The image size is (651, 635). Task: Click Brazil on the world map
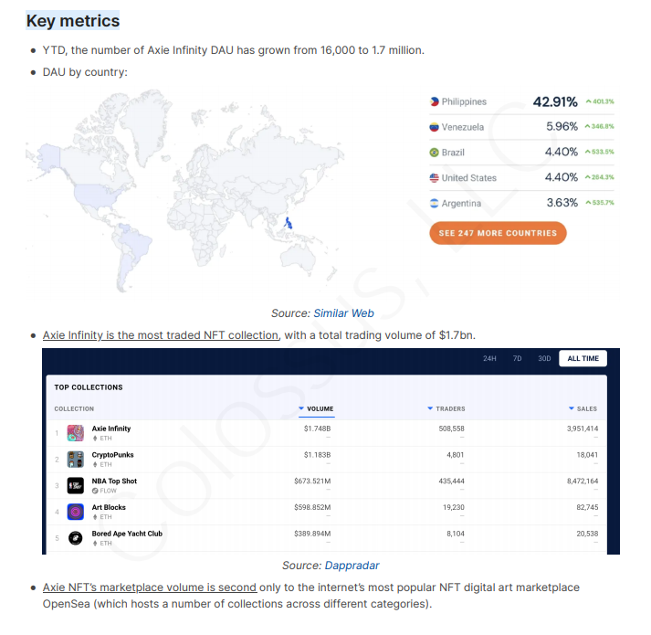(x=136, y=244)
